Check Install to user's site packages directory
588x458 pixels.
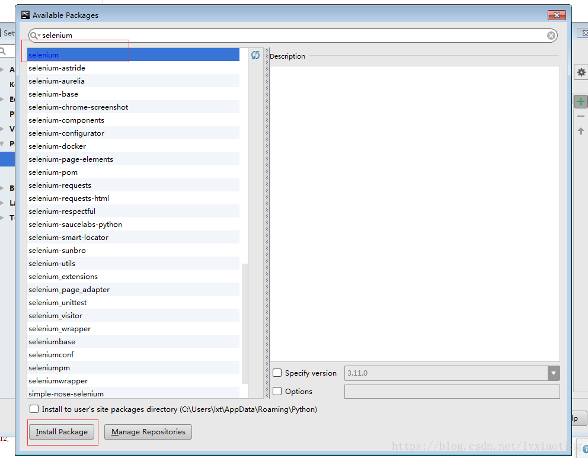click(34, 409)
